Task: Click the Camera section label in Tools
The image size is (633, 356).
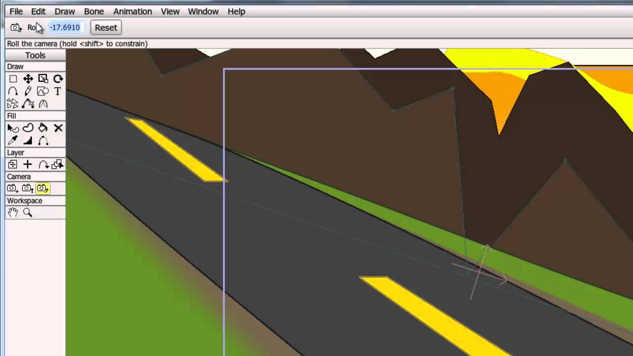Action: click(x=19, y=177)
